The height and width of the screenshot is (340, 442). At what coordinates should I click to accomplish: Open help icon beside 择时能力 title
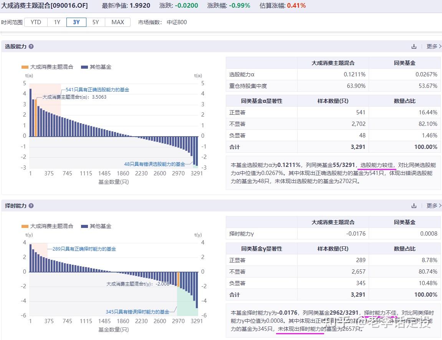point(31,206)
